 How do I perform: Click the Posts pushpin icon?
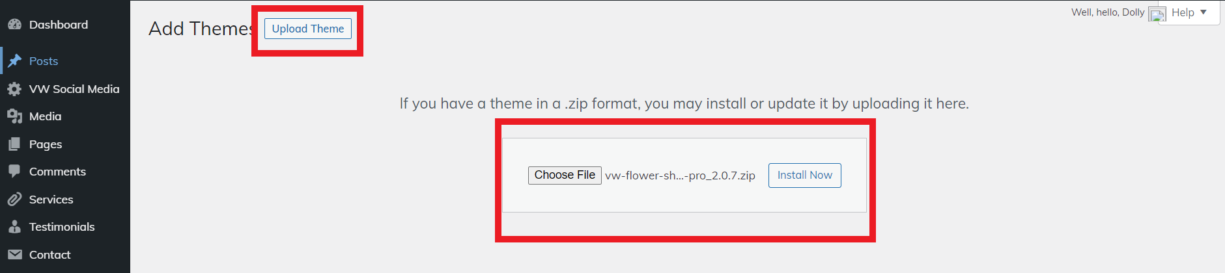click(14, 61)
